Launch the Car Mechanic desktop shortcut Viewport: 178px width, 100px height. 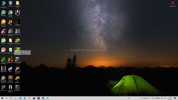pyautogui.click(x=18, y=79)
